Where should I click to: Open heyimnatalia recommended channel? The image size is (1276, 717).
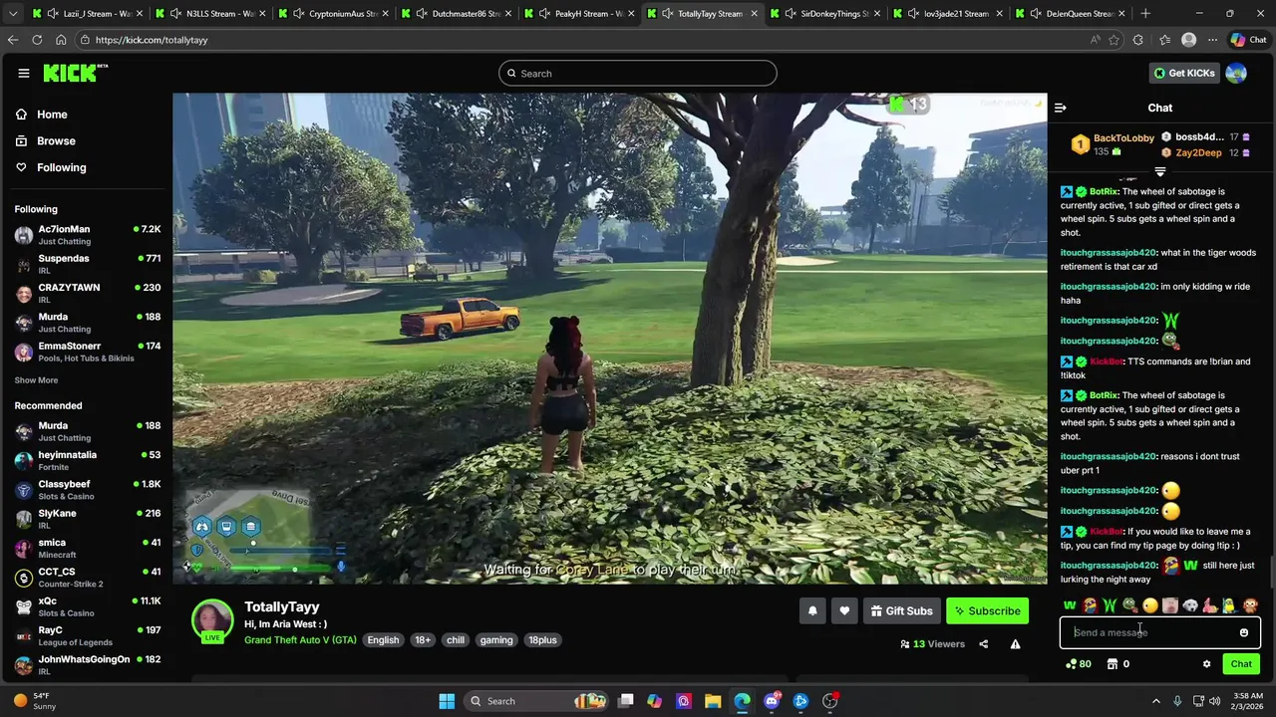87,460
